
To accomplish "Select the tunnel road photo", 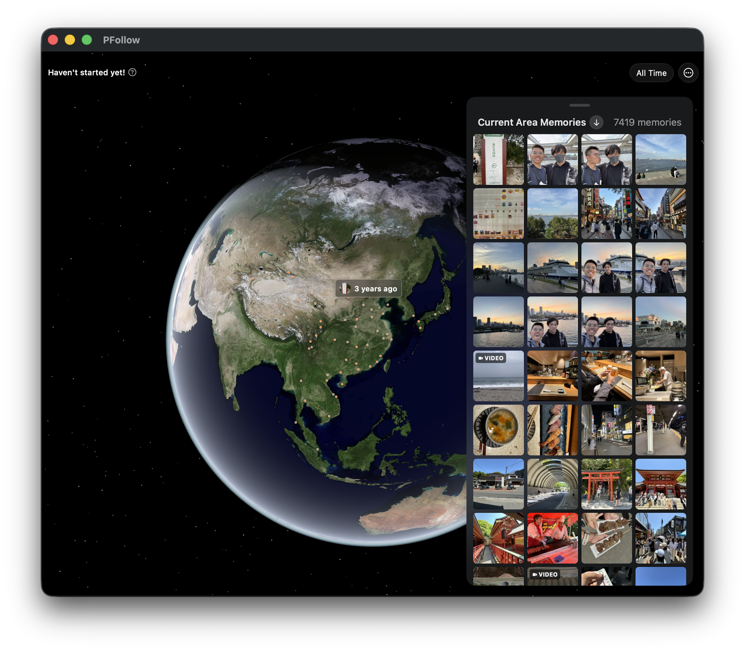I will tap(552, 484).
